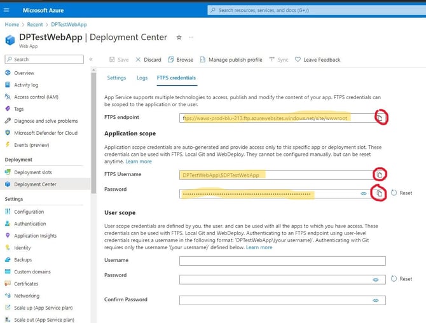Click Browse in the toolbar

(181, 60)
